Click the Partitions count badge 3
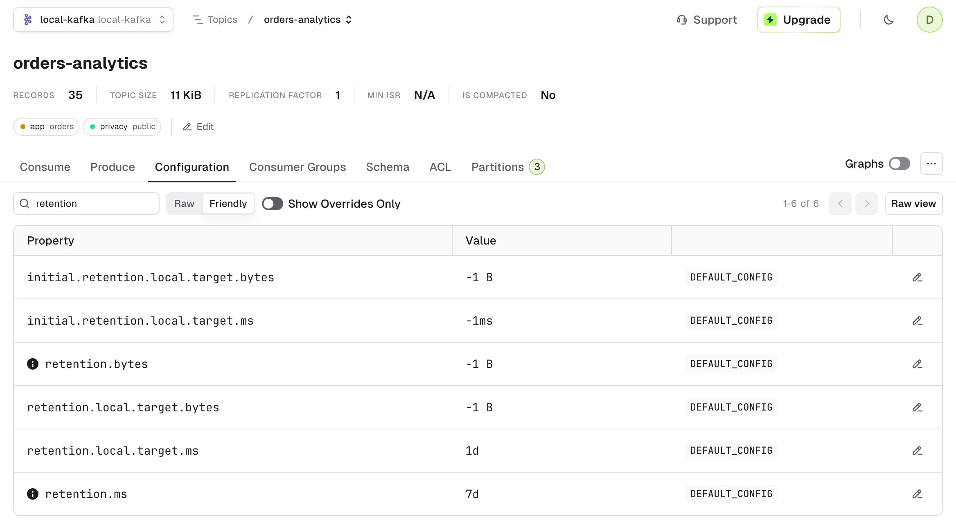Image resolution: width=956 pixels, height=525 pixels. click(537, 167)
